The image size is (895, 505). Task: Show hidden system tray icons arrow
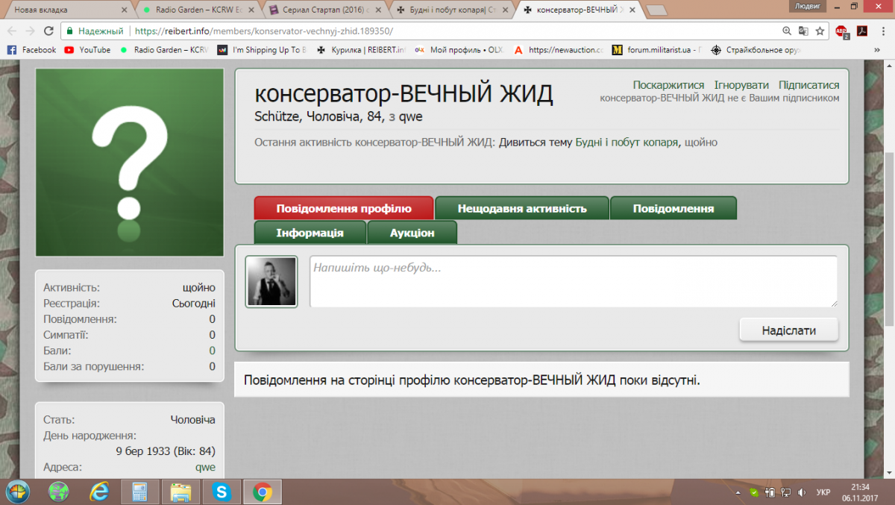tap(738, 492)
